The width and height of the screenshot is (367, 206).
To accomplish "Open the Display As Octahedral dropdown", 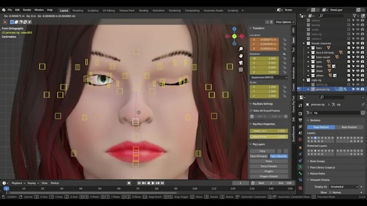I will click(344, 187).
